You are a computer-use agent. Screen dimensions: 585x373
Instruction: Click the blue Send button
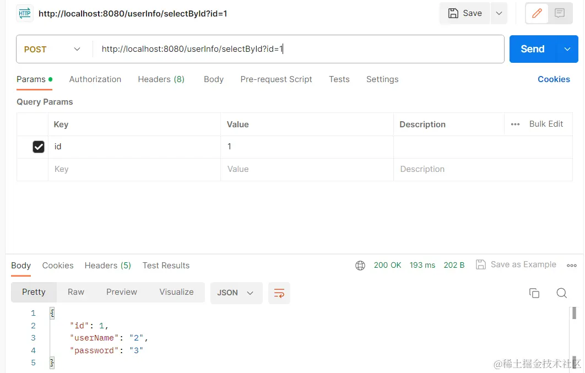[532, 49]
